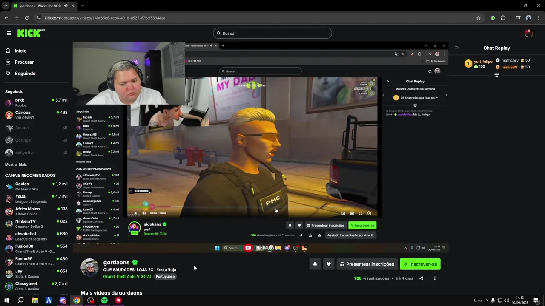Viewport: 545px width, 306px height.
Task: Open brkk channel in following list
Action: 36,102
